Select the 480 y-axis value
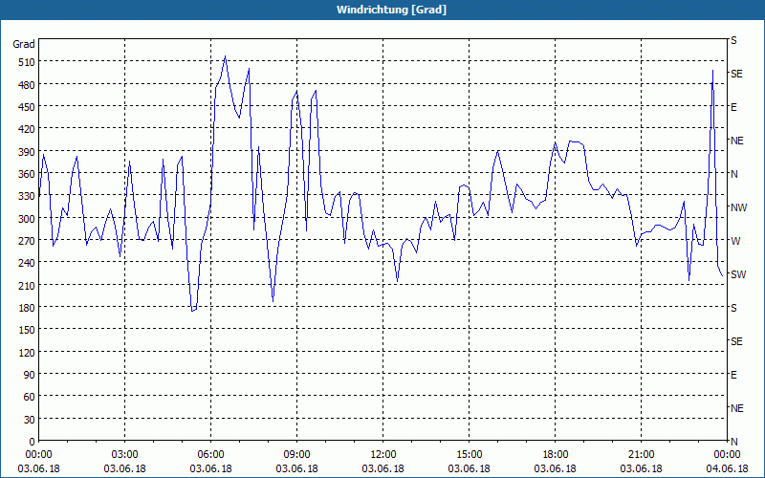Image resolution: width=765 pixels, height=478 pixels. pyautogui.click(x=27, y=85)
